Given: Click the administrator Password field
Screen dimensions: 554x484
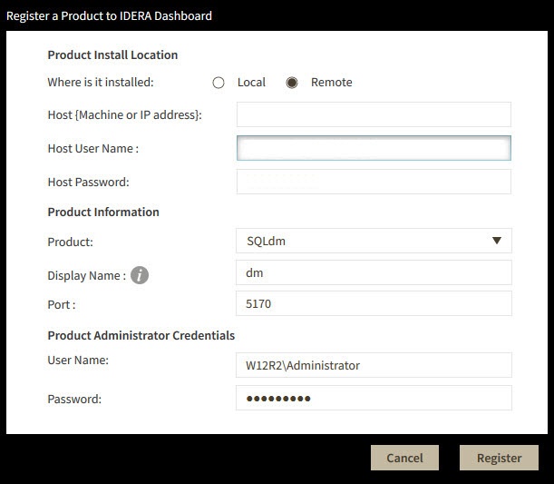Looking at the screenshot, I should click(374, 398).
